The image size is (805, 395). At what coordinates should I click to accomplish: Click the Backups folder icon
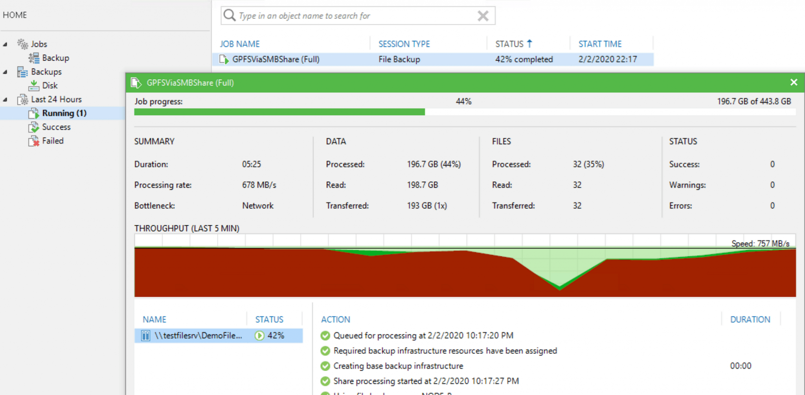[22, 71]
